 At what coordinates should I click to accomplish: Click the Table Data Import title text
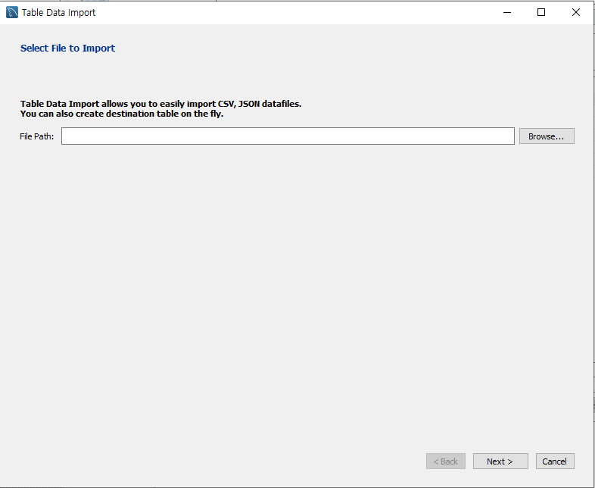point(58,13)
